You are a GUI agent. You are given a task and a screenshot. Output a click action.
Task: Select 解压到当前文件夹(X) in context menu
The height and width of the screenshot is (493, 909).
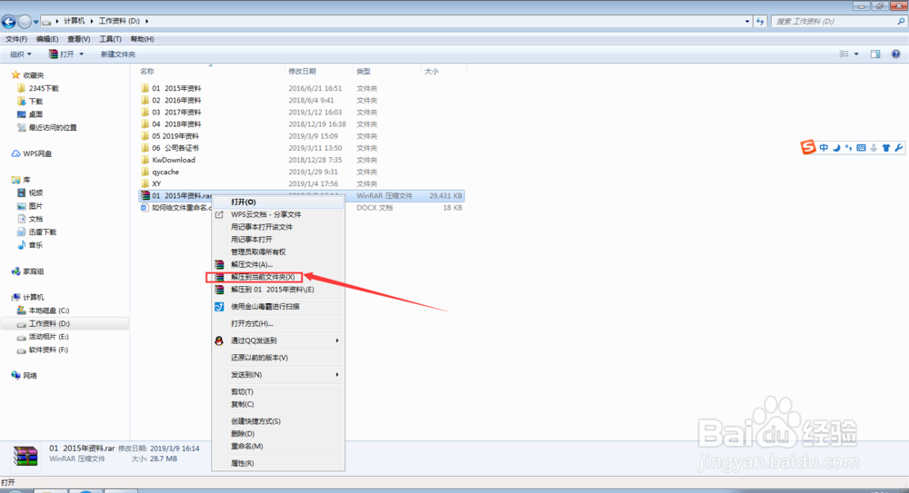(x=277, y=277)
